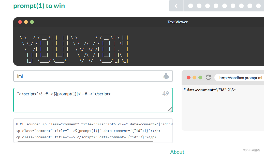The height and width of the screenshot is (154, 264).
Task: Select the second level dot
Action: [199, 6]
